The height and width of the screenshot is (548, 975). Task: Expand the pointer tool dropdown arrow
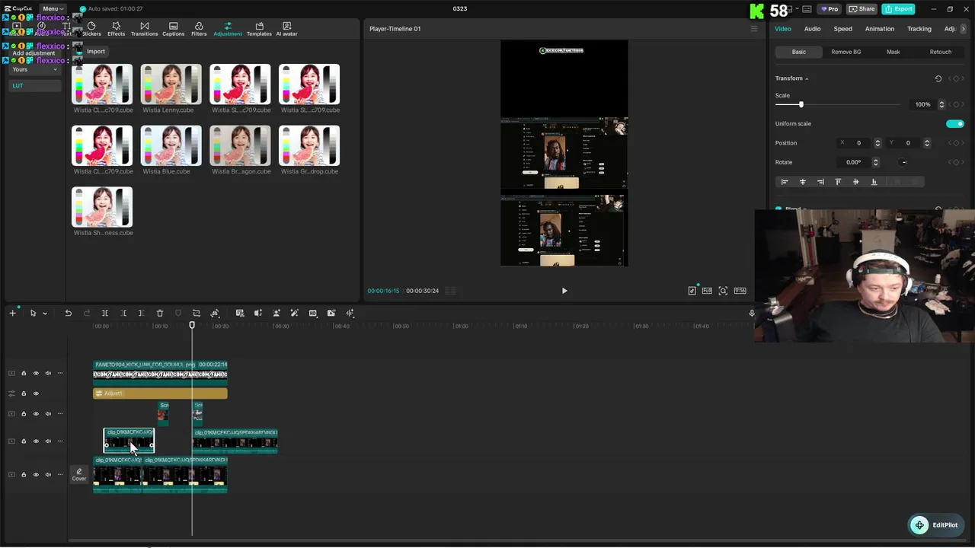45,314
